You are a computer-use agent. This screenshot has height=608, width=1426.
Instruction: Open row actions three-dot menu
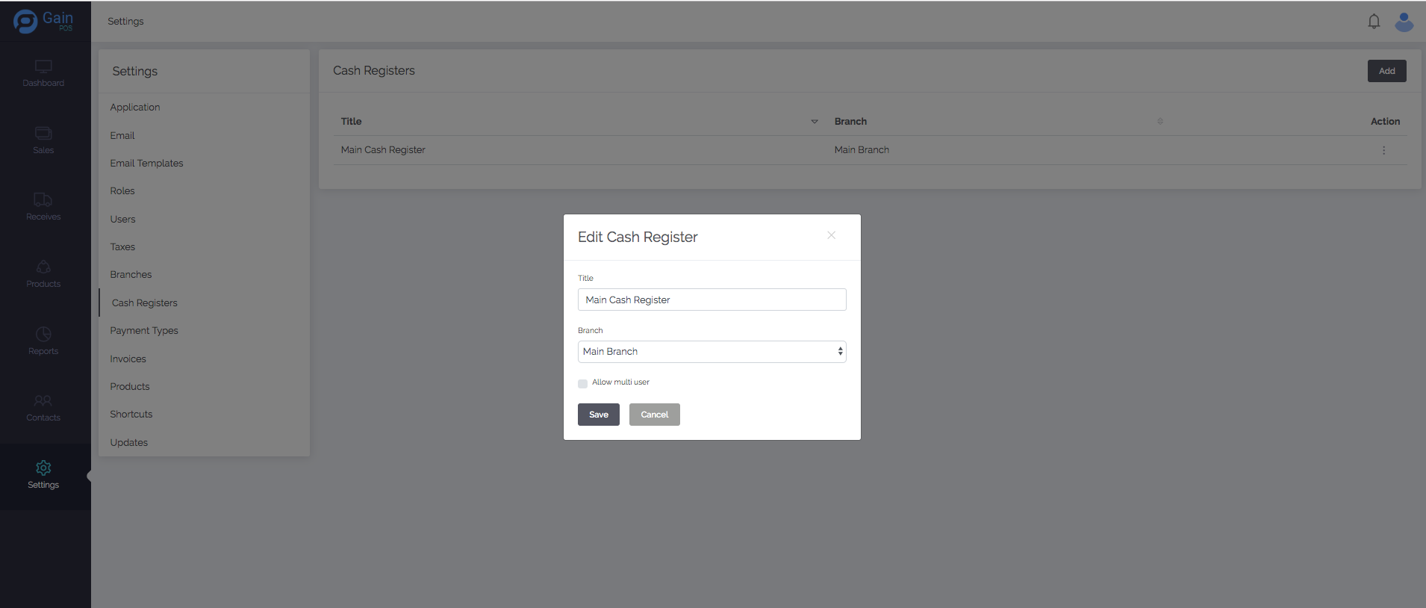pyautogui.click(x=1383, y=150)
